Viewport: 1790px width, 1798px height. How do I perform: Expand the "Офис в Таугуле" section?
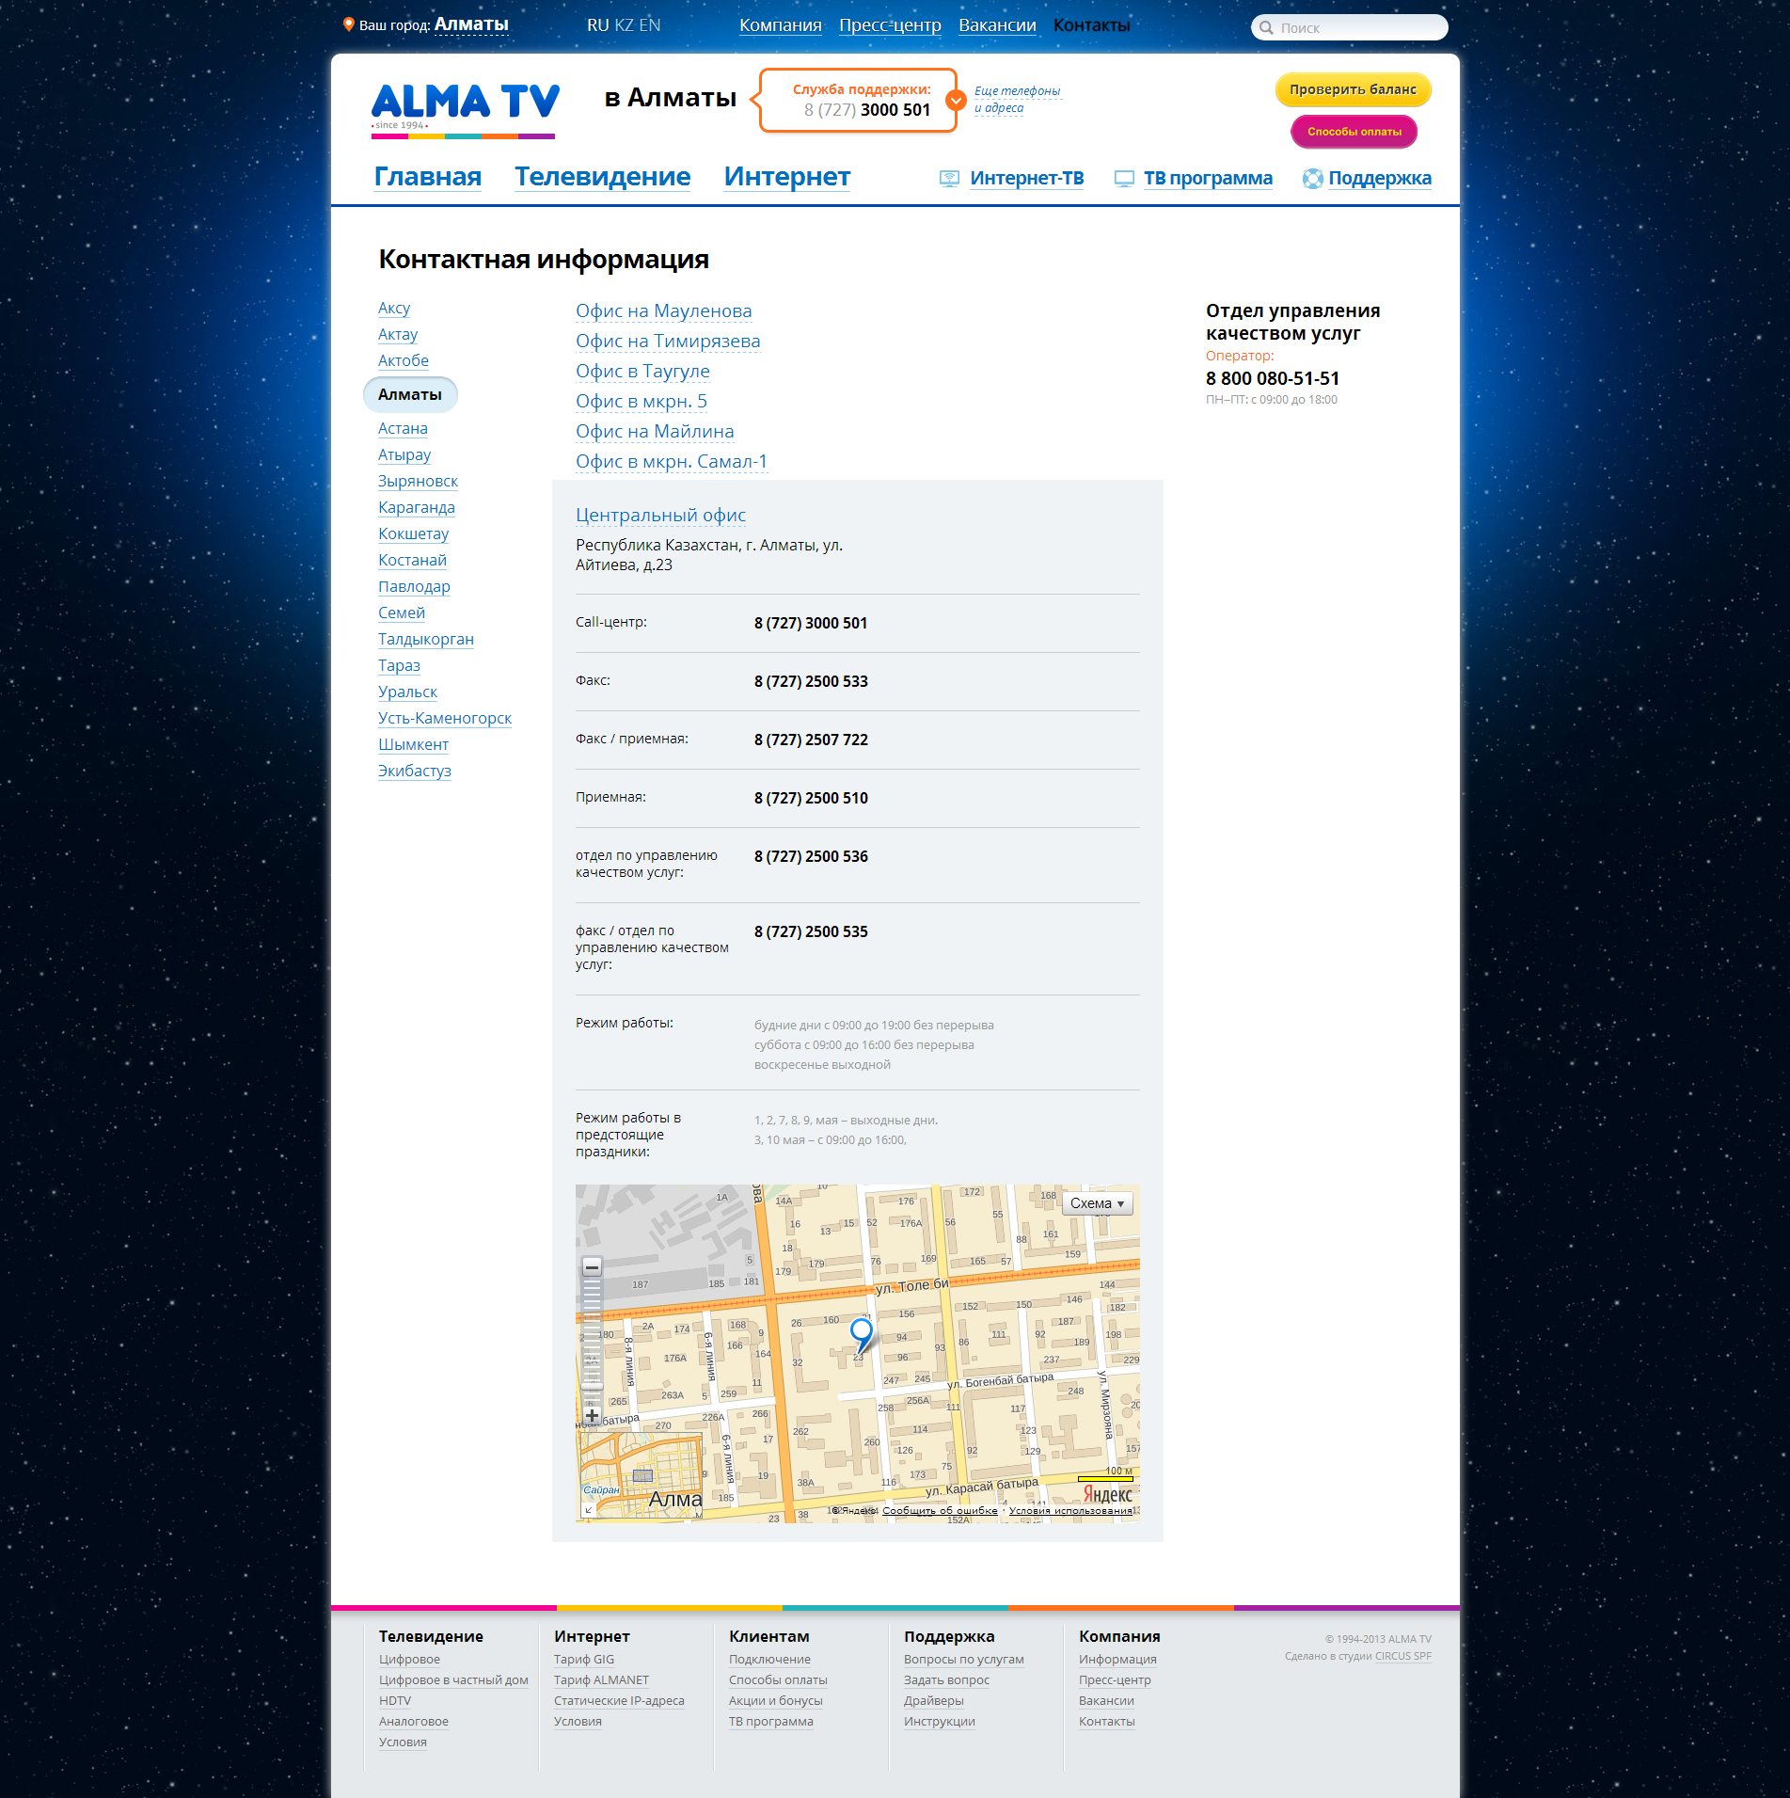642,372
